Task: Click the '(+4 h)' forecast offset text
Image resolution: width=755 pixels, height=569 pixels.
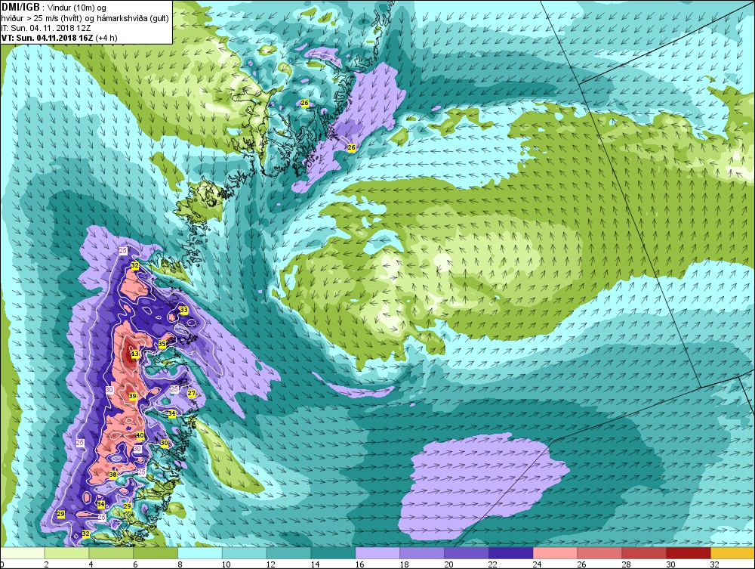Action: (x=106, y=38)
